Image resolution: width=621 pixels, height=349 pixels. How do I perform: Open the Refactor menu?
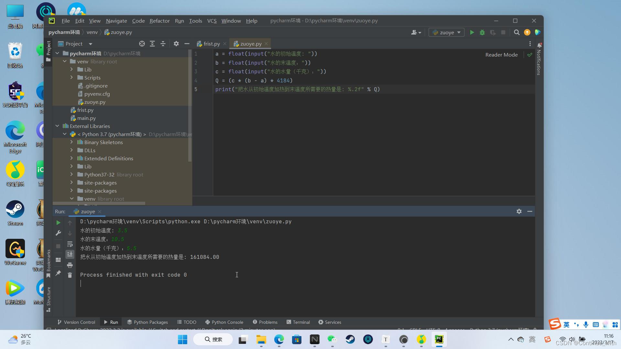(159, 21)
